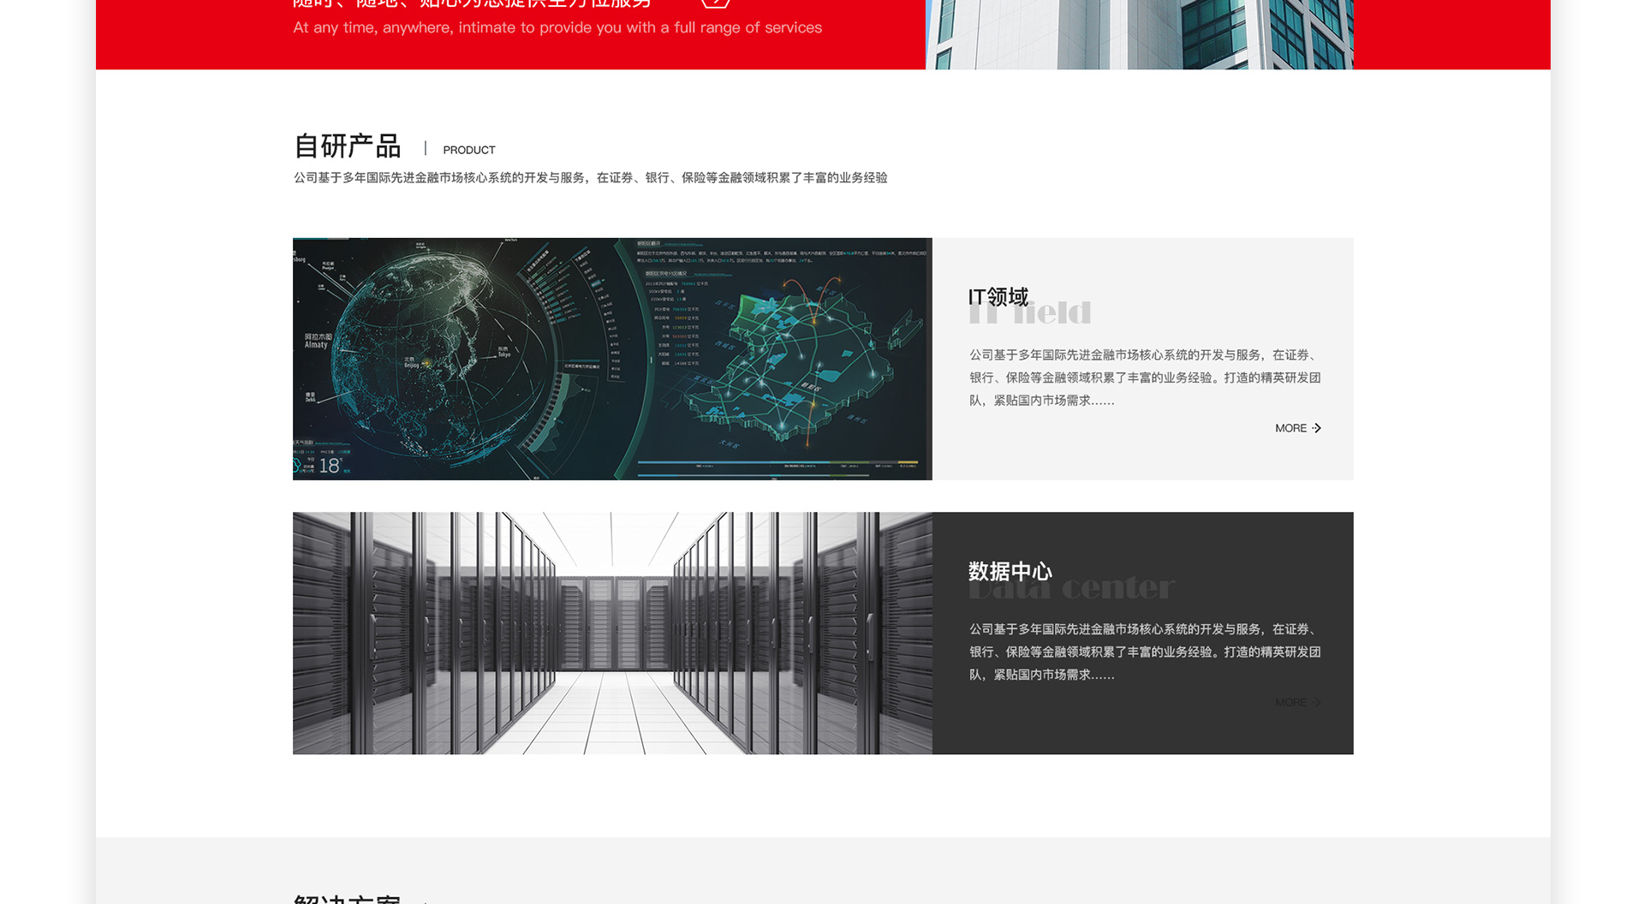This screenshot has height=904, width=1644.
Task: Click the office building photo in banner
Action: (1139, 34)
